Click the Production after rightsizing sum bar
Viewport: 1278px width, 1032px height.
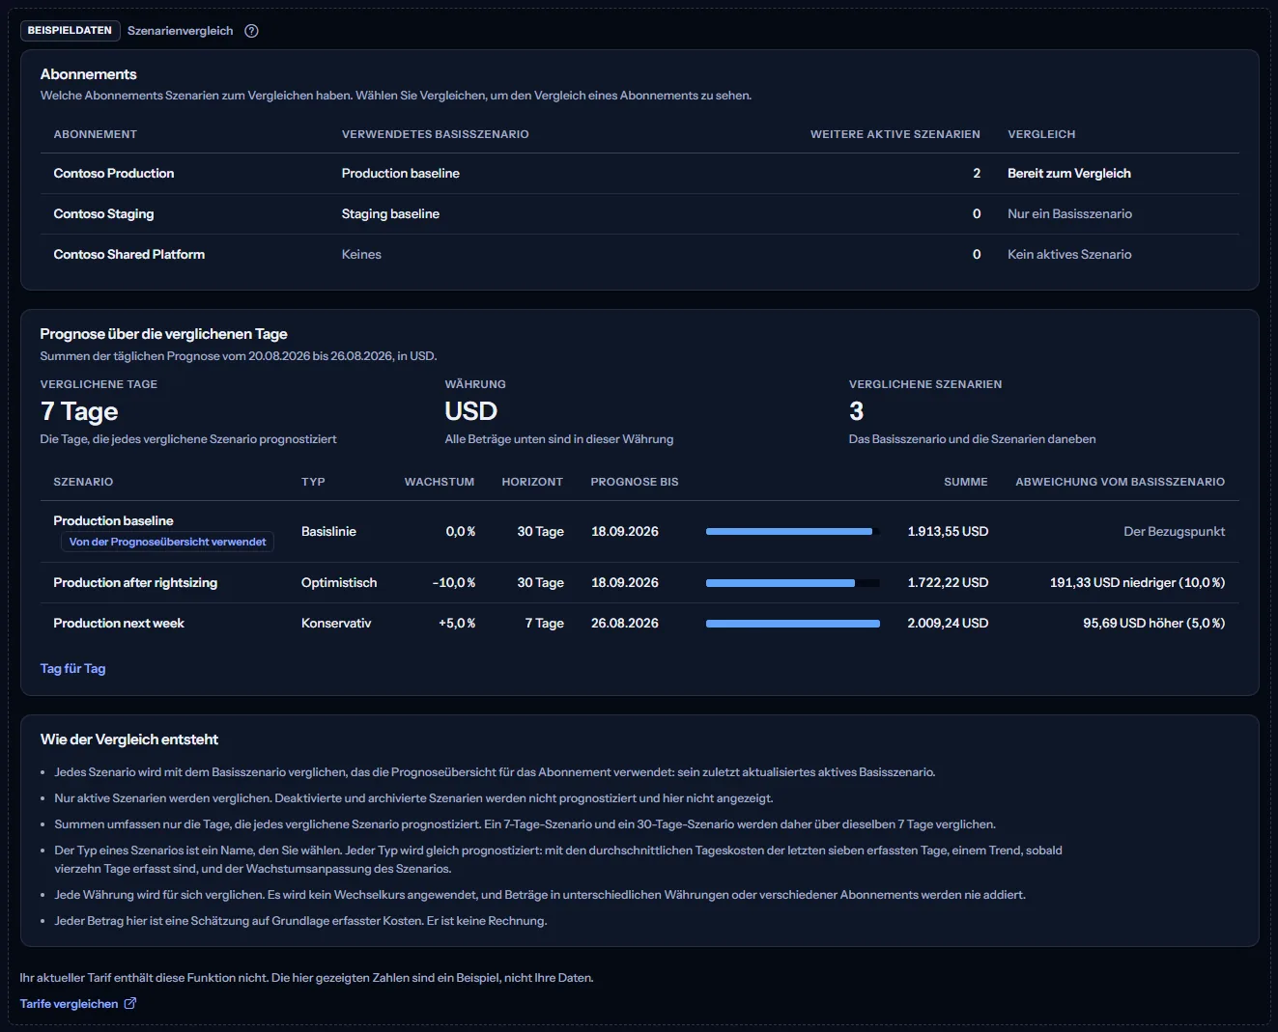(x=793, y=583)
